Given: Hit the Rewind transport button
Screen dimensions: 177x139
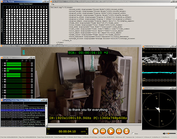Looking at the screenshot, I should (x=103, y=131).
